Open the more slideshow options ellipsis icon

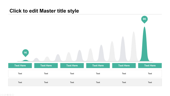tap(13, 95)
